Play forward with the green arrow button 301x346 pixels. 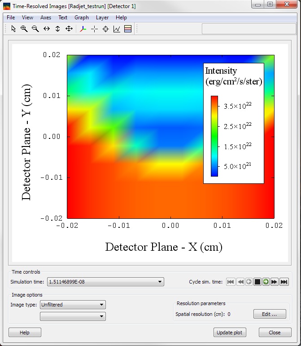coord(266,282)
